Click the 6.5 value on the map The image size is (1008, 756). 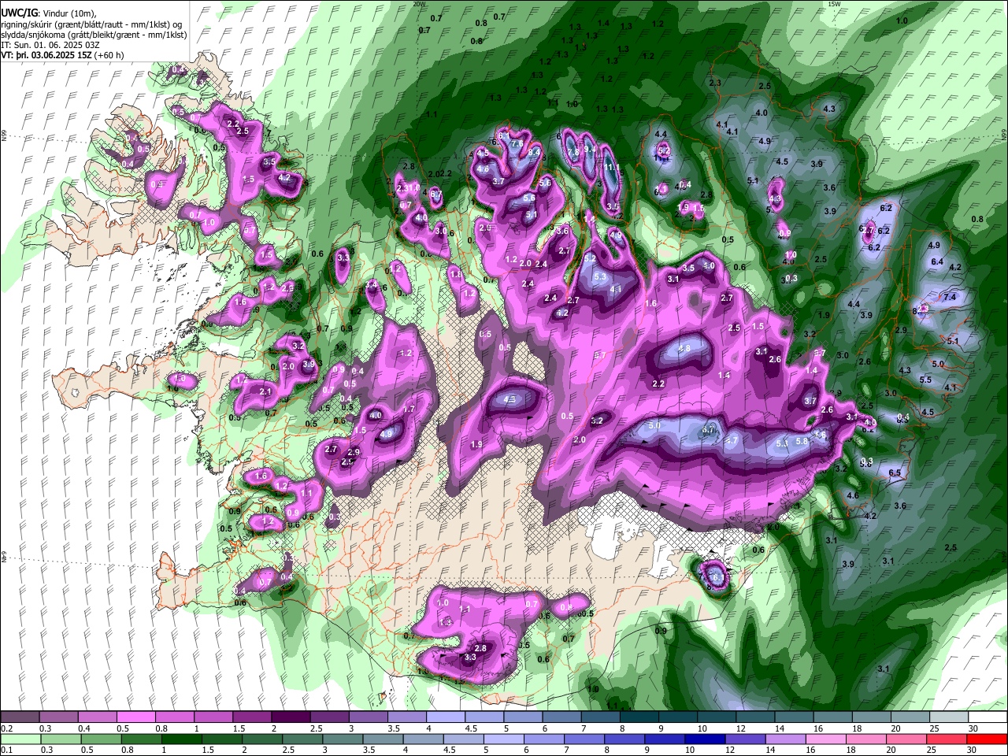tap(895, 472)
